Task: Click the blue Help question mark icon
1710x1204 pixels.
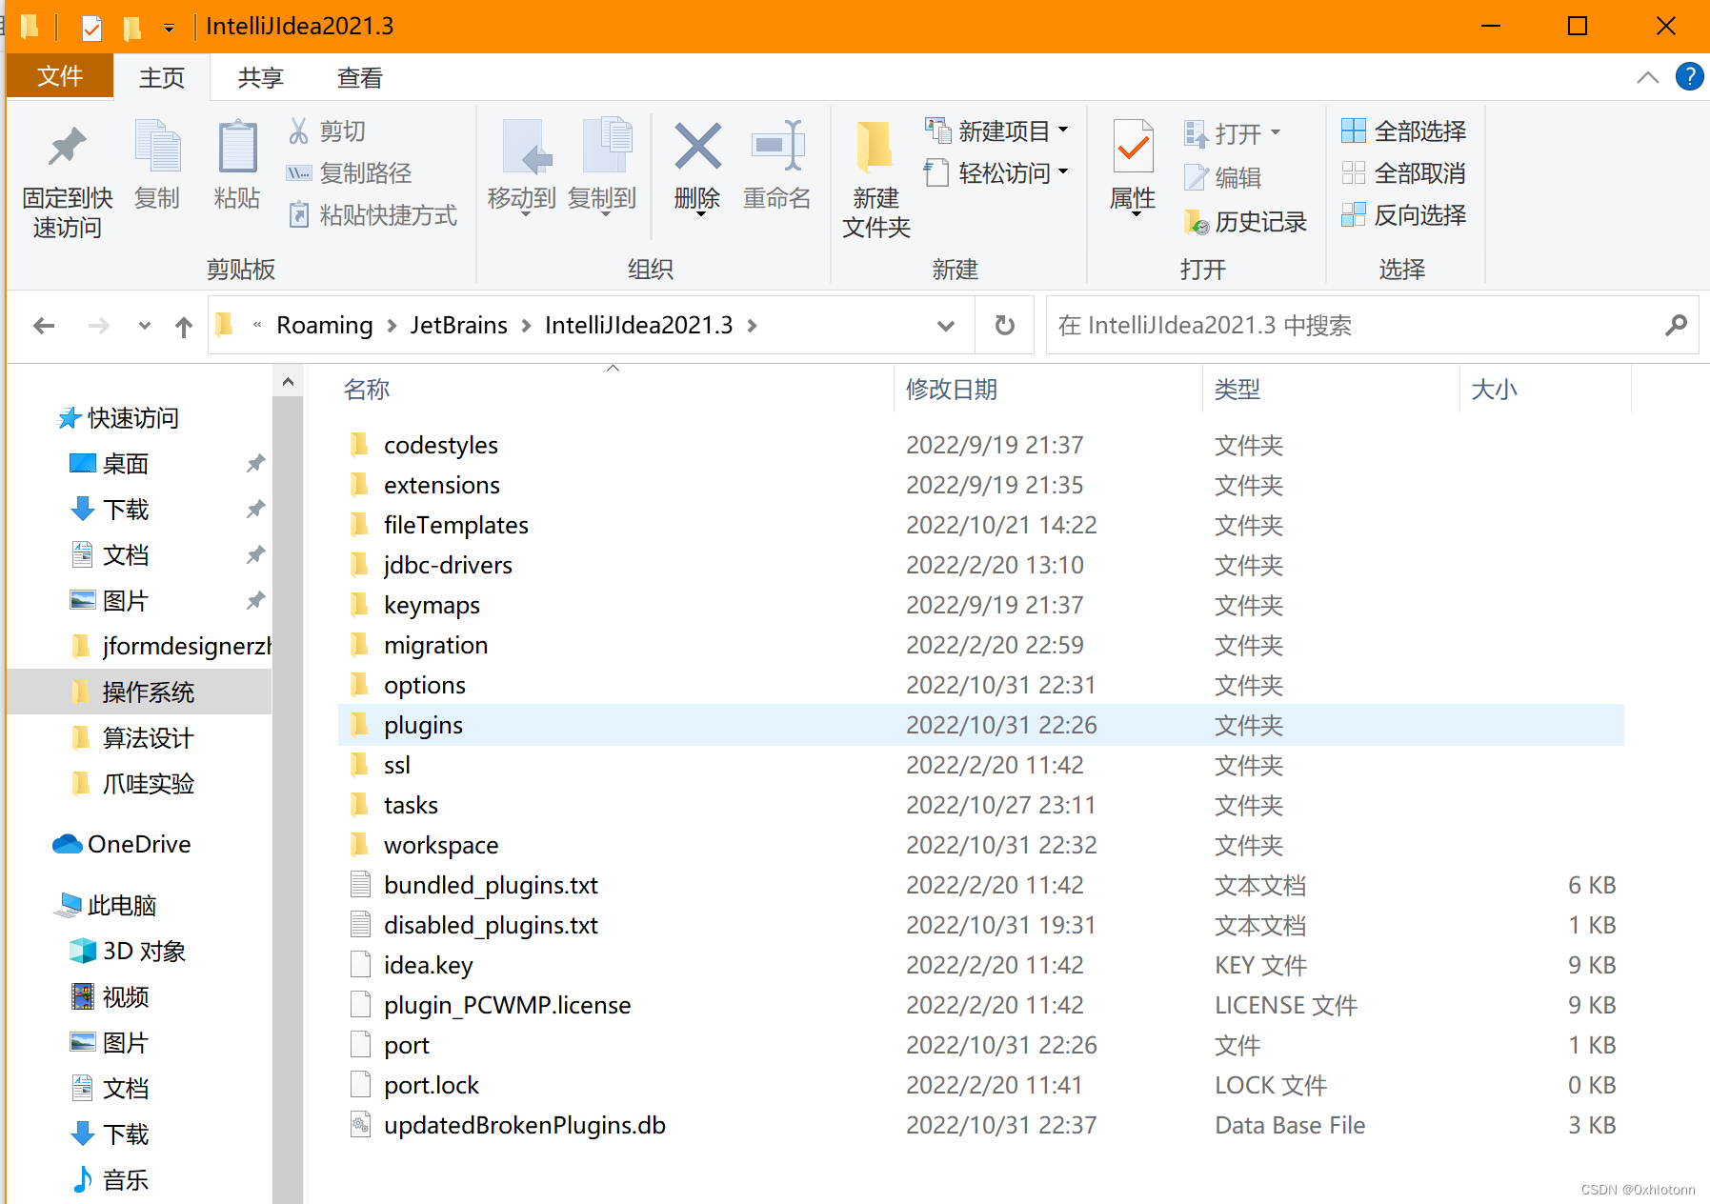Action: click(x=1690, y=76)
